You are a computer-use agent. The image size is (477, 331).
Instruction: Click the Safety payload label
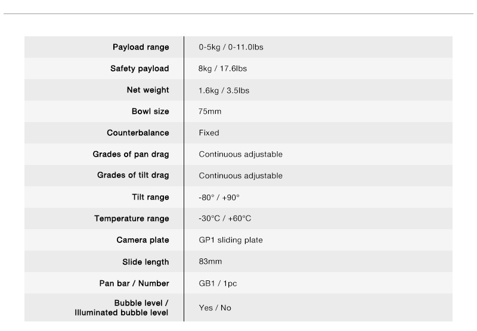(140, 68)
